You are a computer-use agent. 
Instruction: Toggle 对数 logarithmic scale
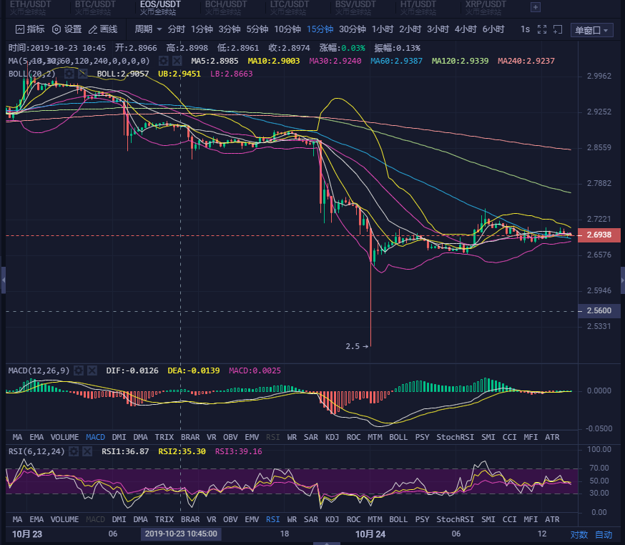click(x=579, y=534)
